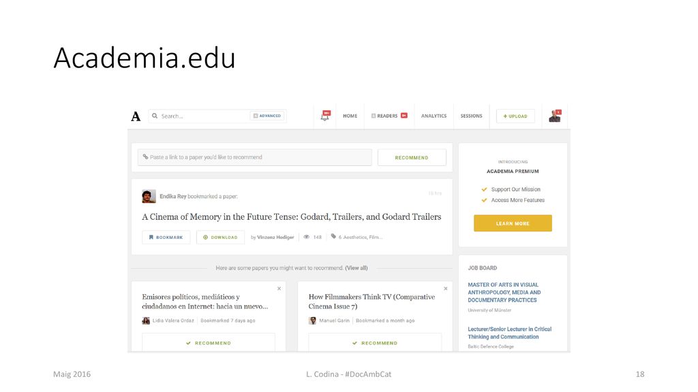Click the search magnifier icon
This screenshot has width=698, height=392.
click(x=155, y=116)
